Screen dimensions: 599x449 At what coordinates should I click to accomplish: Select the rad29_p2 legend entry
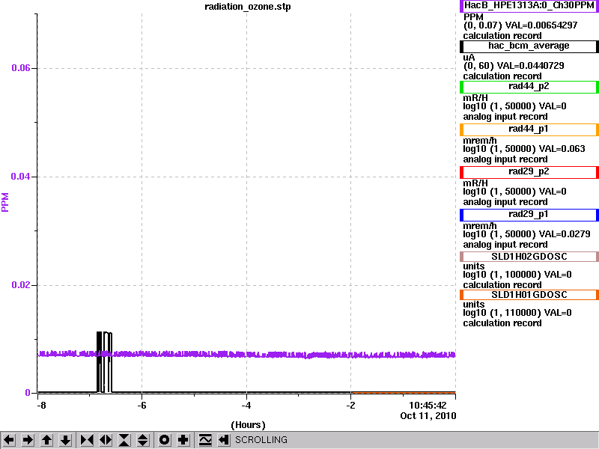click(529, 172)
